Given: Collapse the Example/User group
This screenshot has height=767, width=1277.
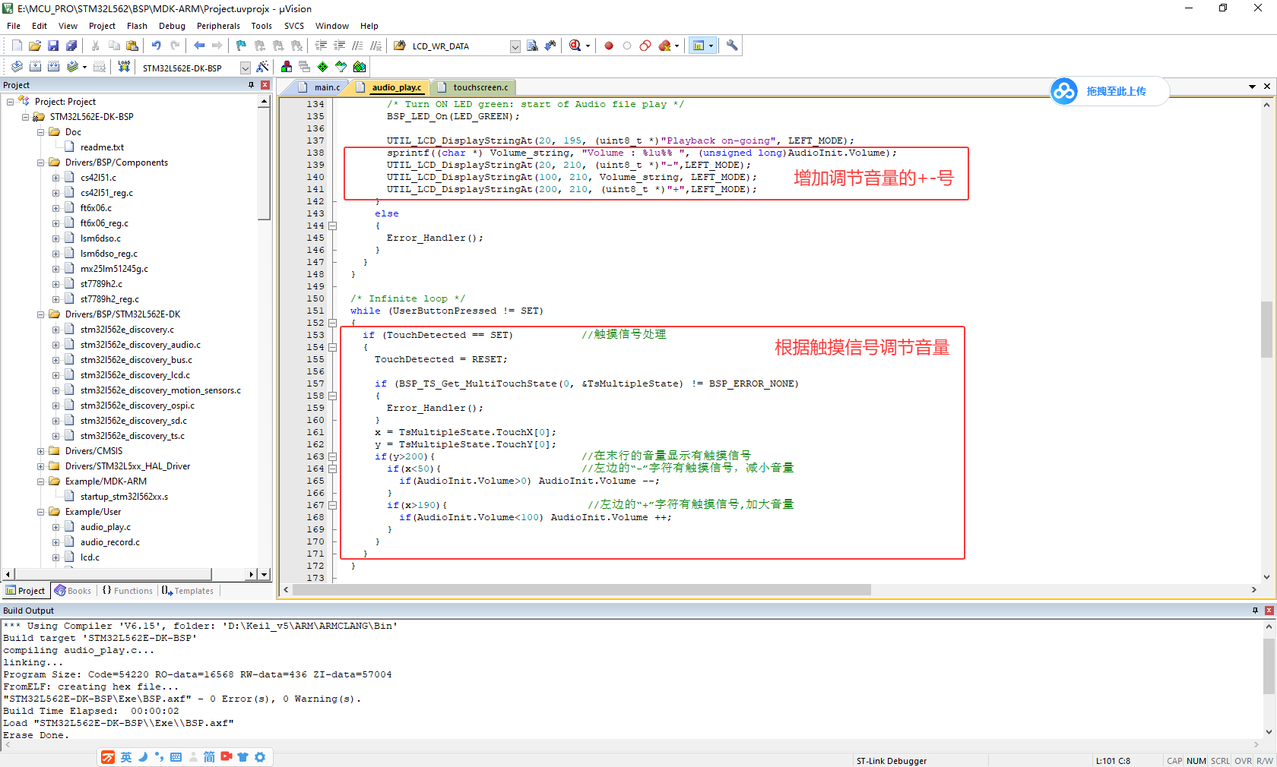Looking at the screenshot, I should pos(41,512).
